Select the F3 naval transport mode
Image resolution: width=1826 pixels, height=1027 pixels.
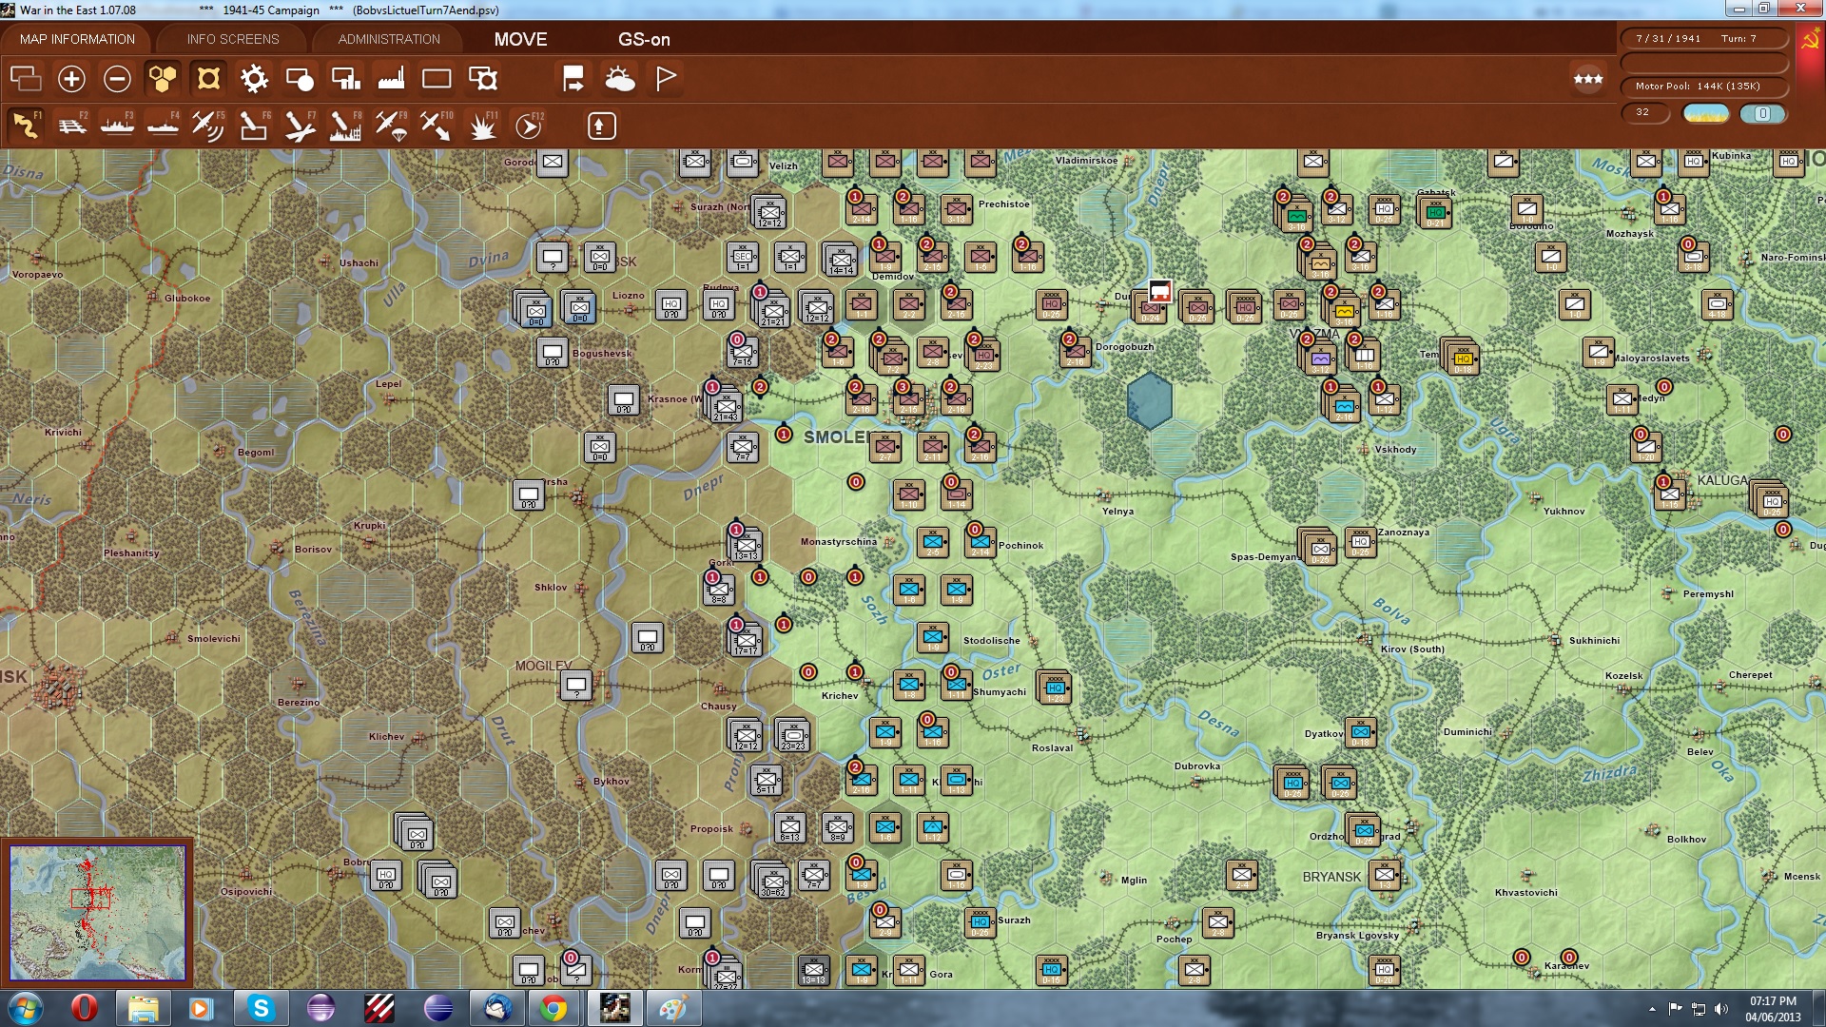(x=117, y=126)
